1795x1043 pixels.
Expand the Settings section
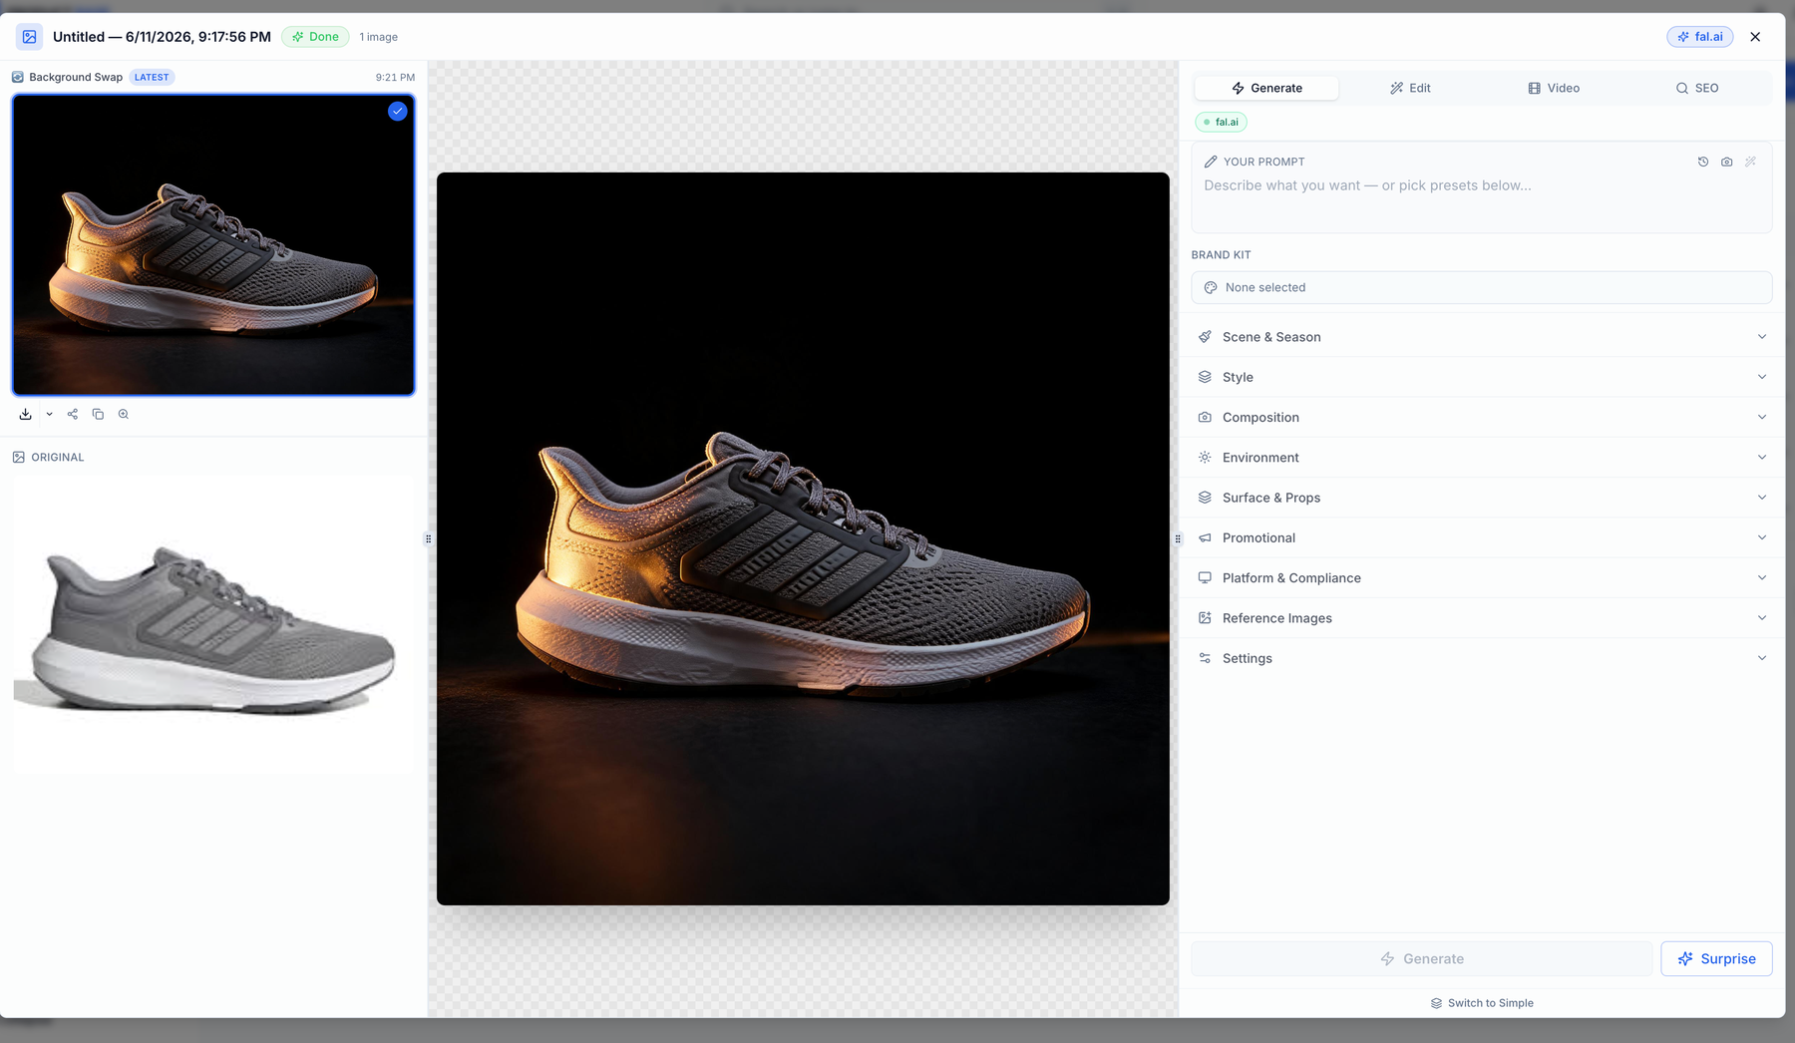[x=1481, y=658]
